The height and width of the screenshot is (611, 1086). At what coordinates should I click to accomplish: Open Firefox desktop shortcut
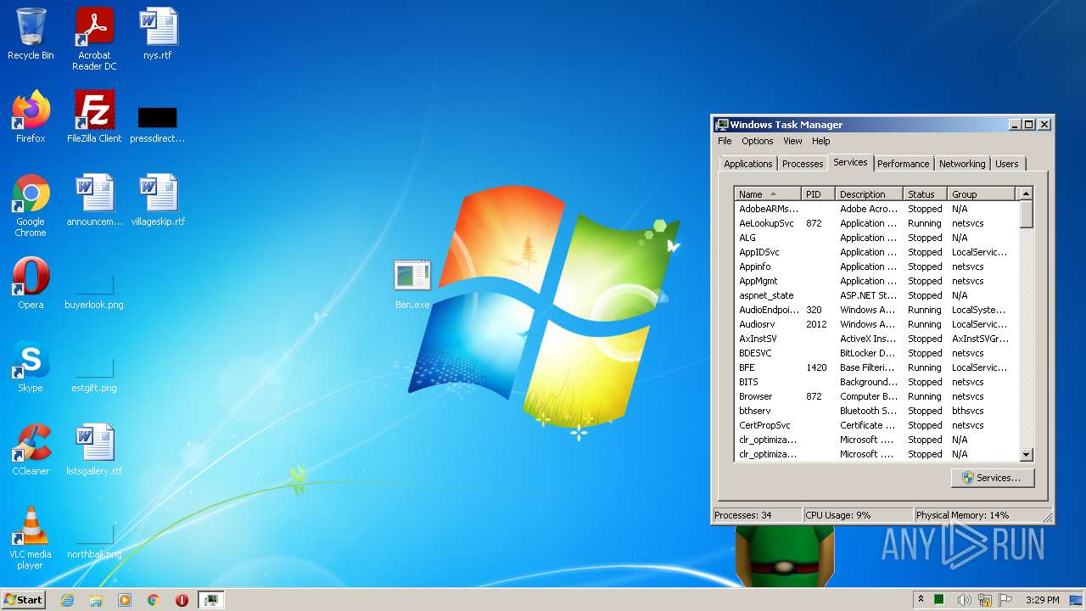click(31, 117)
